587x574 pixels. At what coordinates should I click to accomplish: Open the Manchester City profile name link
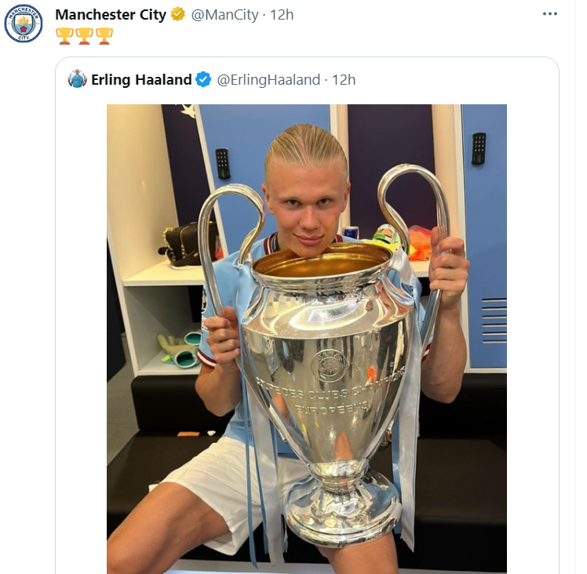(110, 15)
